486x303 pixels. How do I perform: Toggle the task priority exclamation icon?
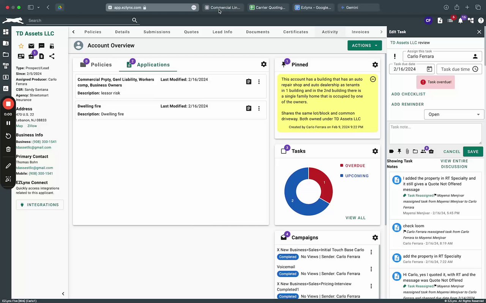click(395, 56)
